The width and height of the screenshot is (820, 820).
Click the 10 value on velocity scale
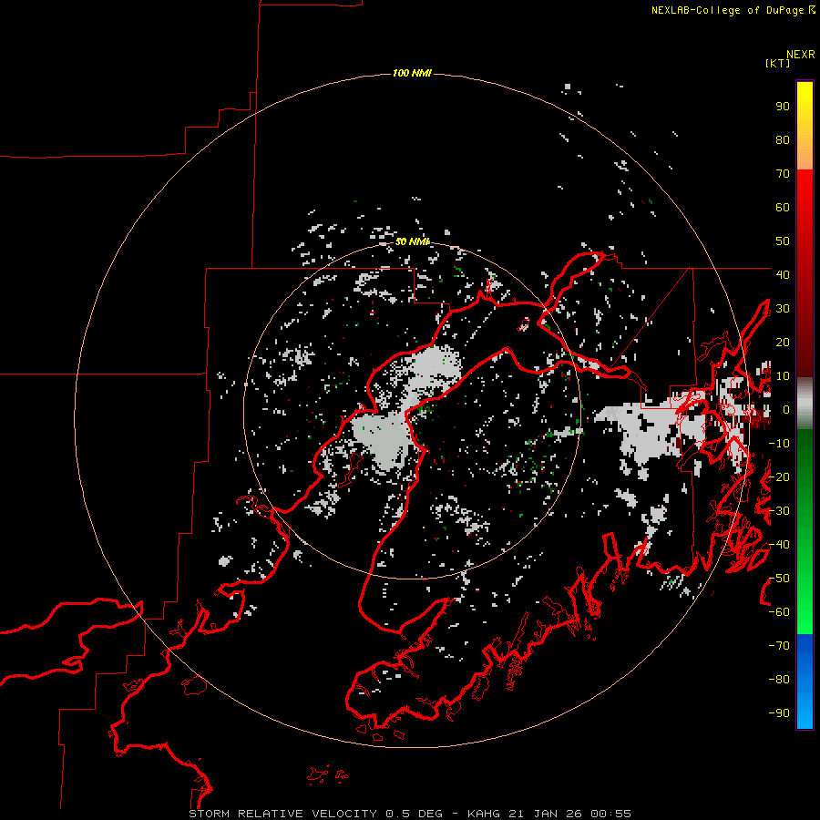point(783,376)
